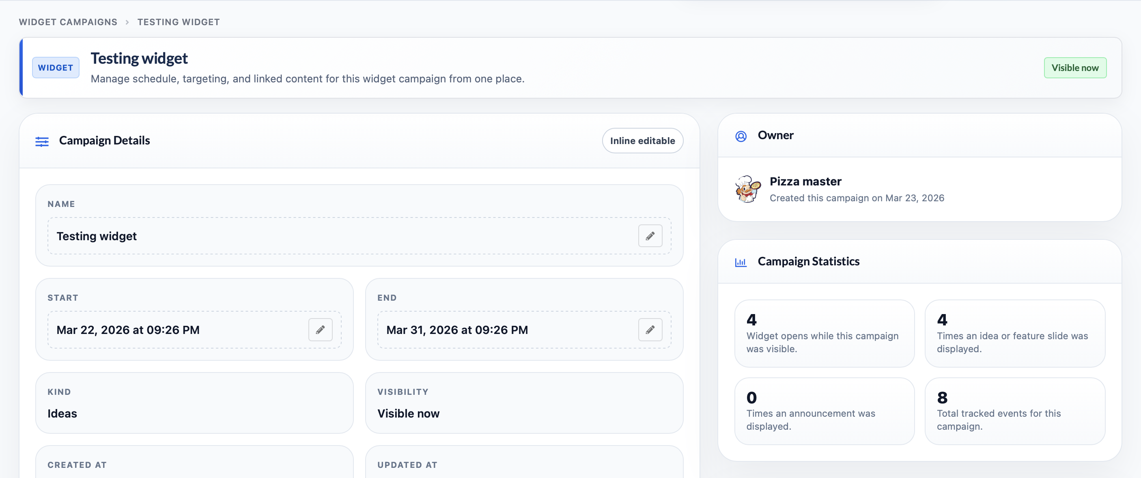Click the breadcrumb chevron separator
The width and height of the screenshot is (1141, 478).
point(127,22)
